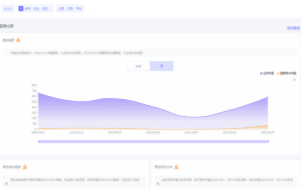Click the orange icon beside 原创/转发分布 title
Screen dimensions: 301x188
(x=177, y=167)
